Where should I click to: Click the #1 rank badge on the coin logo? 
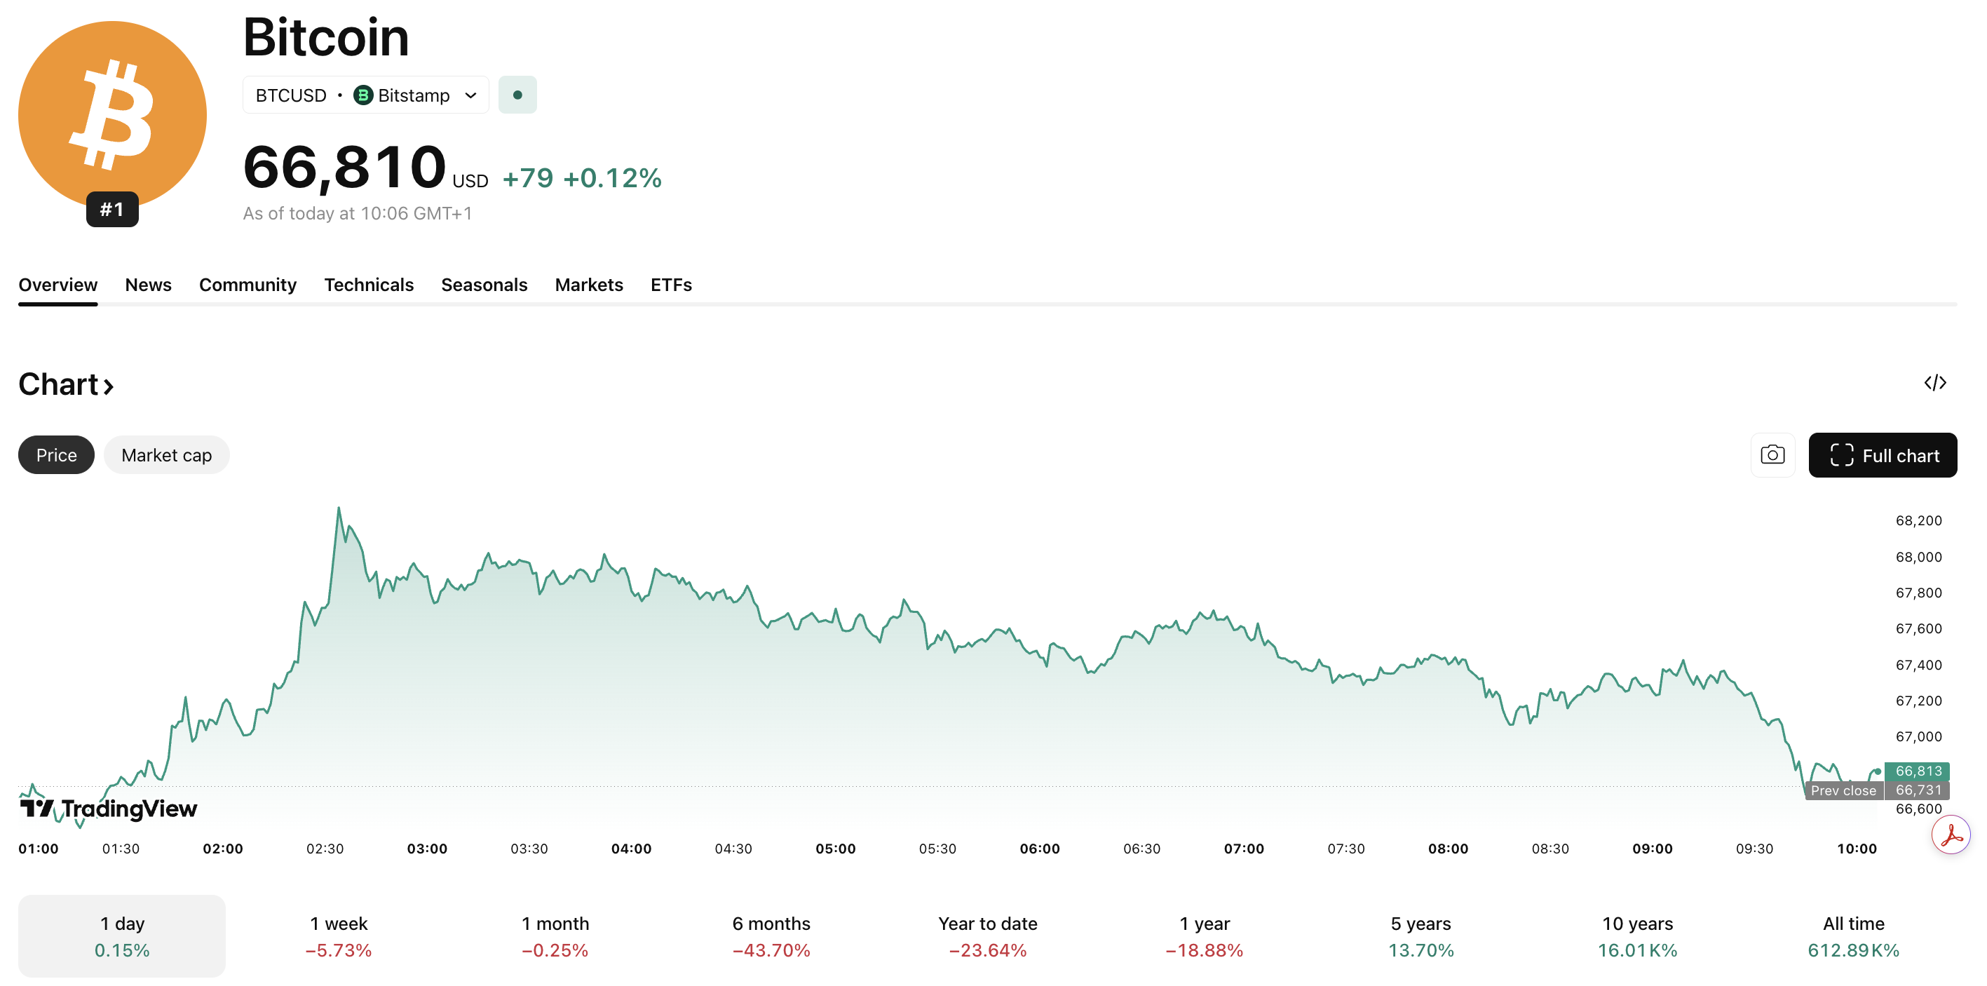pyautogui.click(x=112, y=208)
